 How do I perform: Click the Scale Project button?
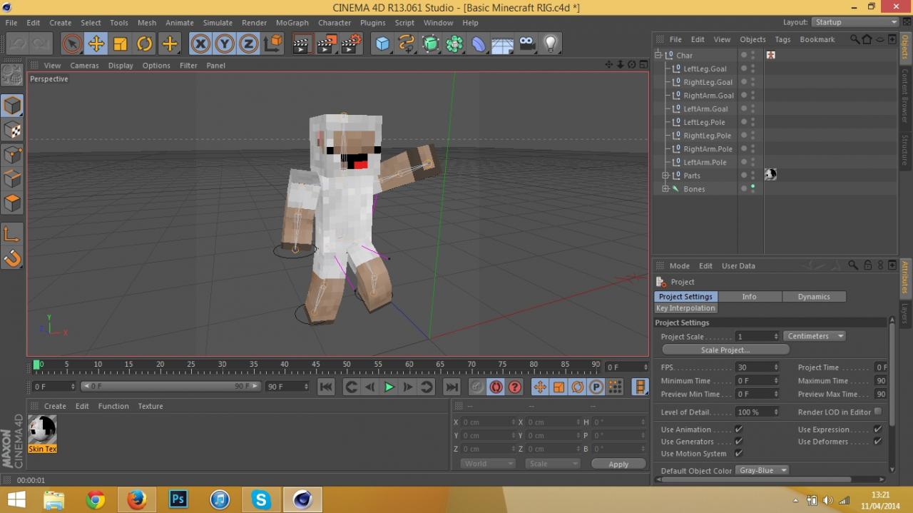[x=725, y=350]
